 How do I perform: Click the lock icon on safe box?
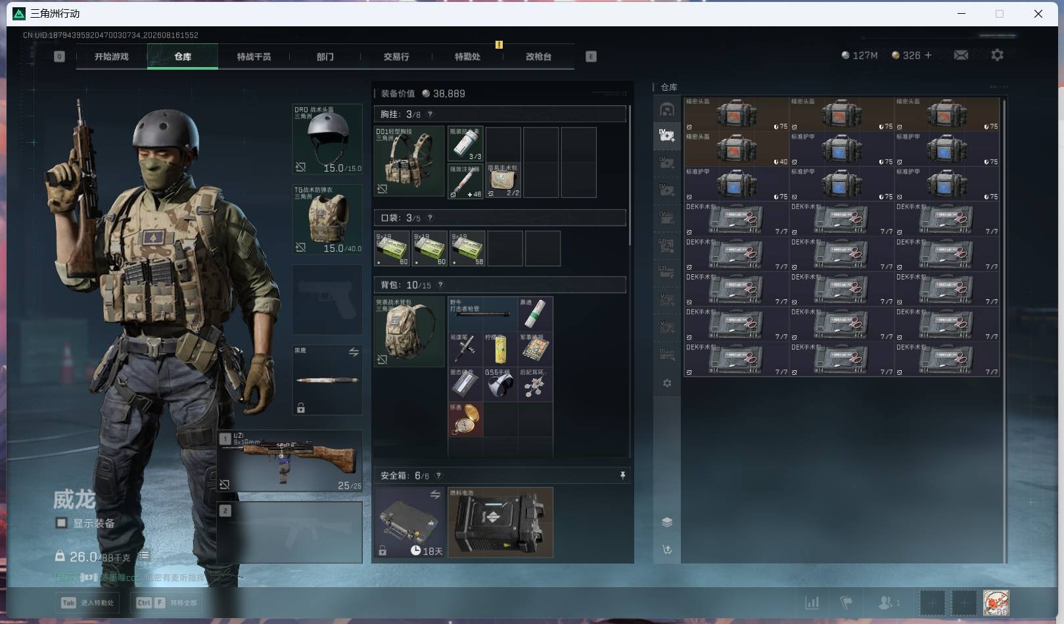click(382, 550)
